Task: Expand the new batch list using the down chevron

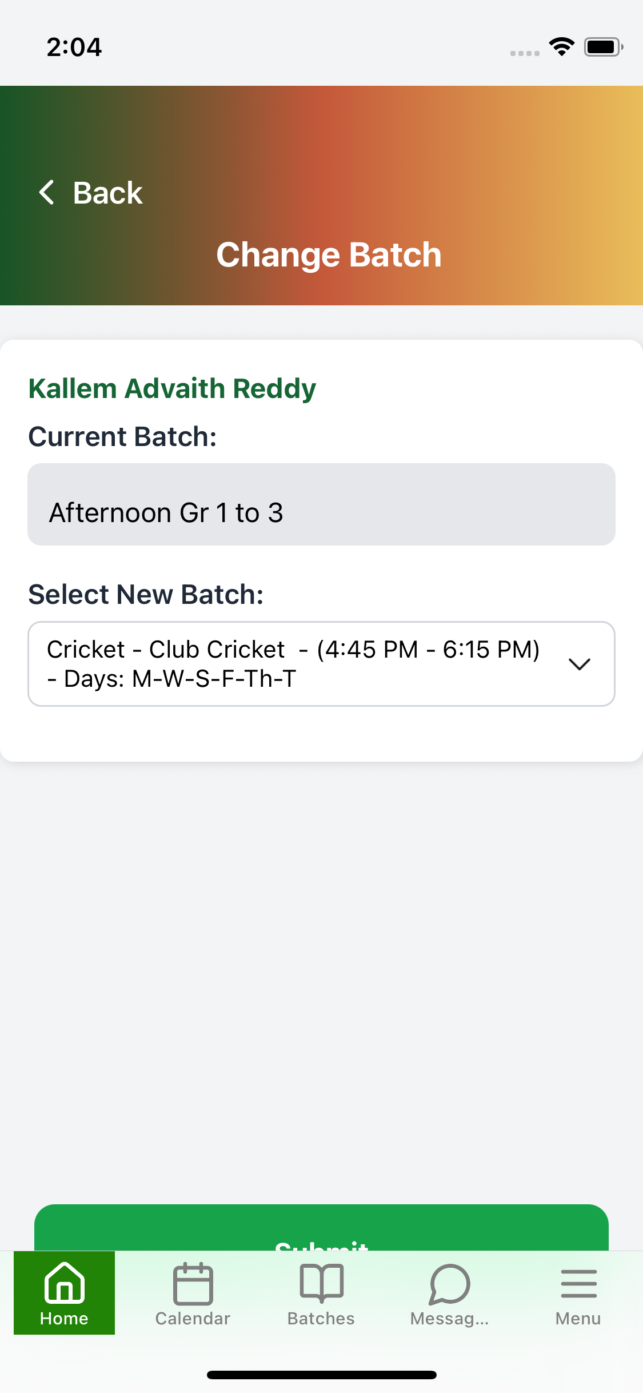Action: pyautogui.click(x=580, y=664)
